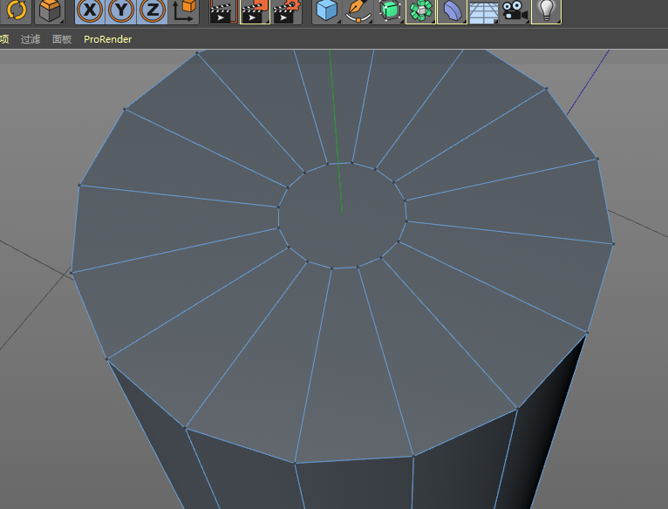Open the 过滤 viewport menu
Screen dimensions: 668x509
coord(31,39)
